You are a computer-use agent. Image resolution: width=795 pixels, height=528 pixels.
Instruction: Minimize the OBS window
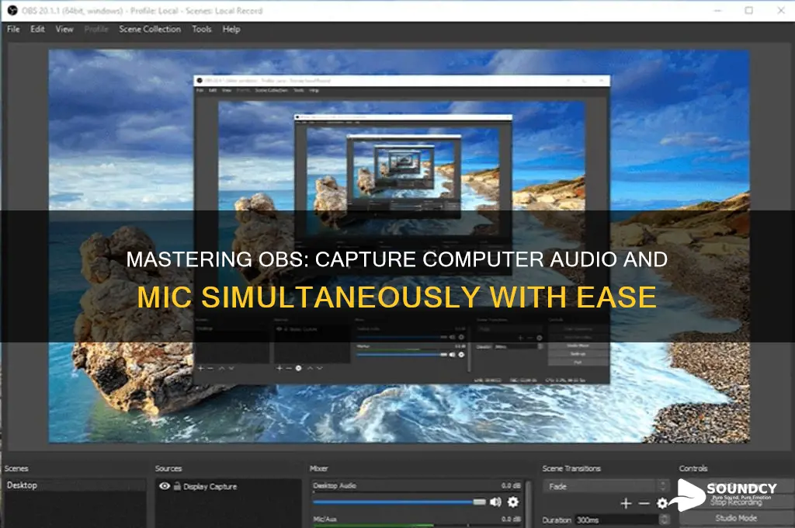tap(717, 11)
